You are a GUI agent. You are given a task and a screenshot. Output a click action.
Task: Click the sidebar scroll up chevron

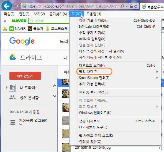(55, 86)
